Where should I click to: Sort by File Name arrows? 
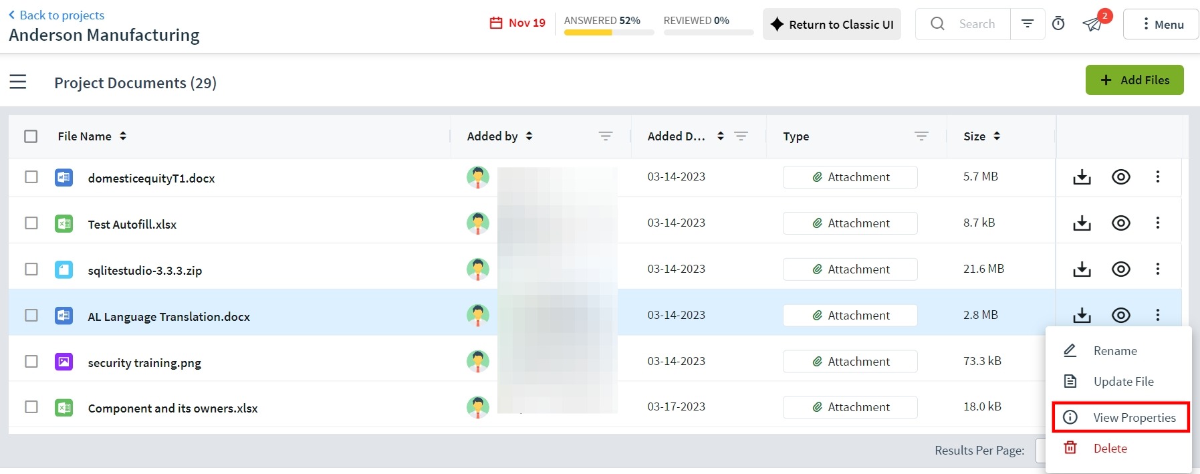tap(123, 136)
